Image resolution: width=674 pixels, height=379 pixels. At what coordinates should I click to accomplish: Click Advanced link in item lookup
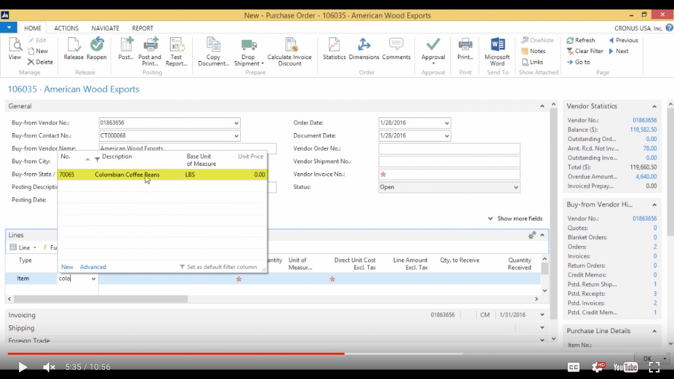[93, 267]
